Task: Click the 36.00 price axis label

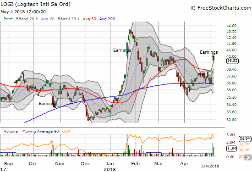Action: pos(231,90)
